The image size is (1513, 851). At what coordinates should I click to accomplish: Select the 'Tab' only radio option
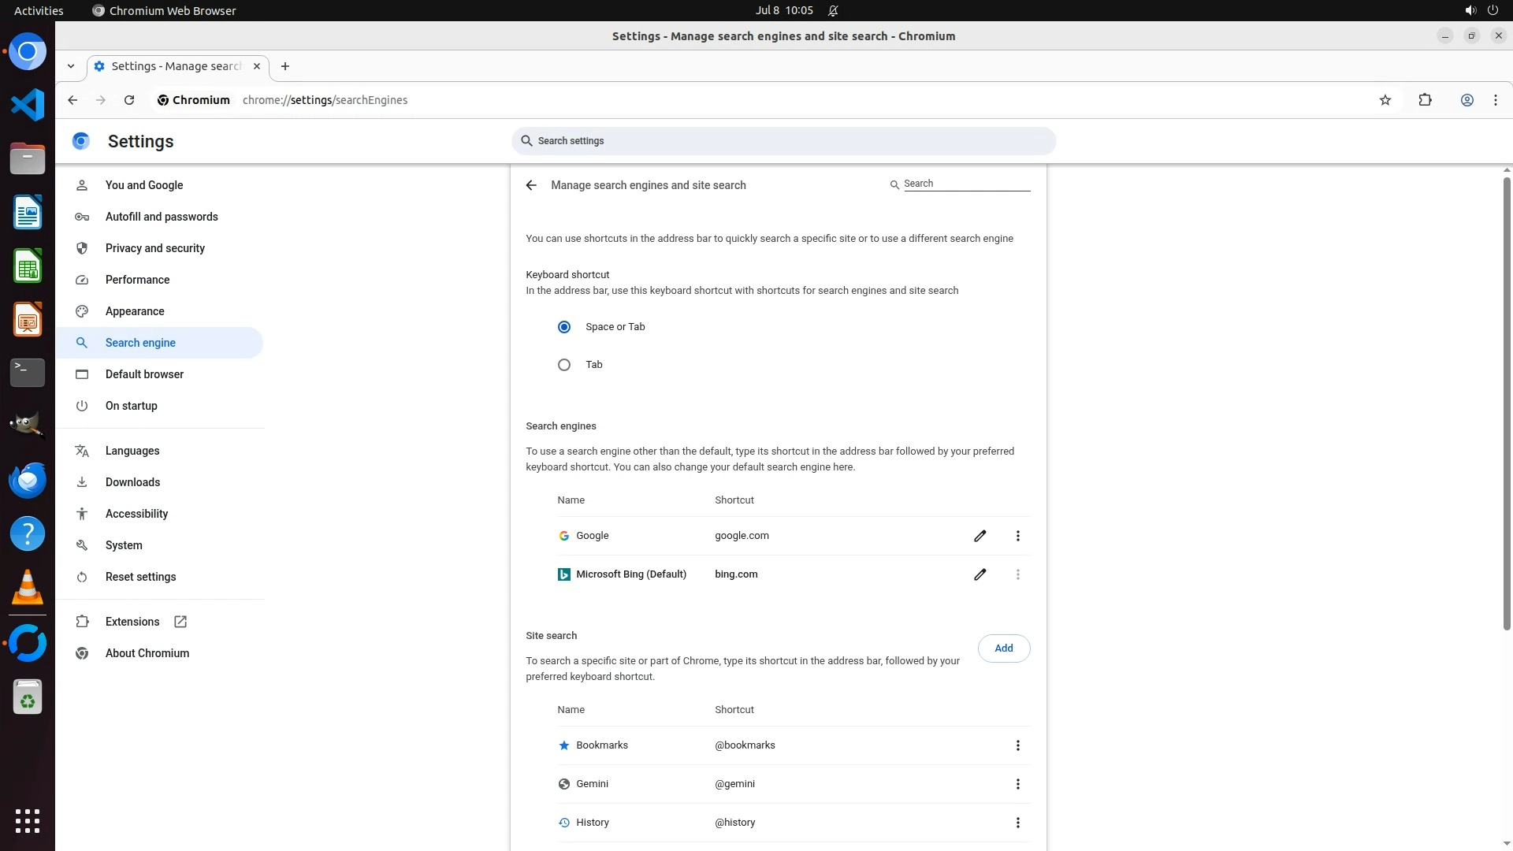564,365
